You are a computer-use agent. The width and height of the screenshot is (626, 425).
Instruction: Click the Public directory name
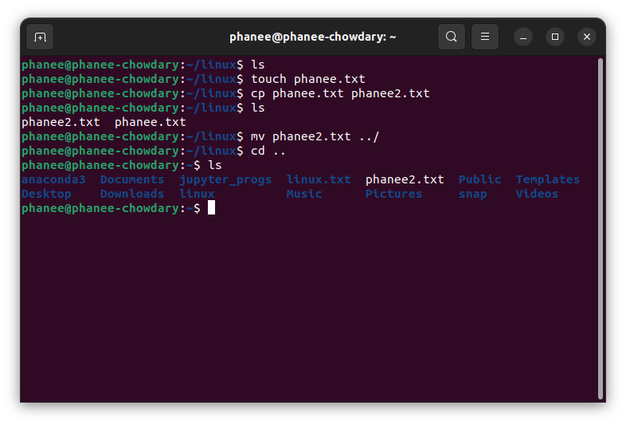[x=479, y=179]
